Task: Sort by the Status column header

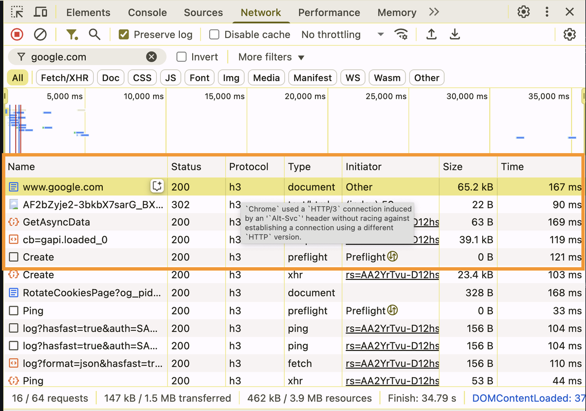Action: click(196, 166)
